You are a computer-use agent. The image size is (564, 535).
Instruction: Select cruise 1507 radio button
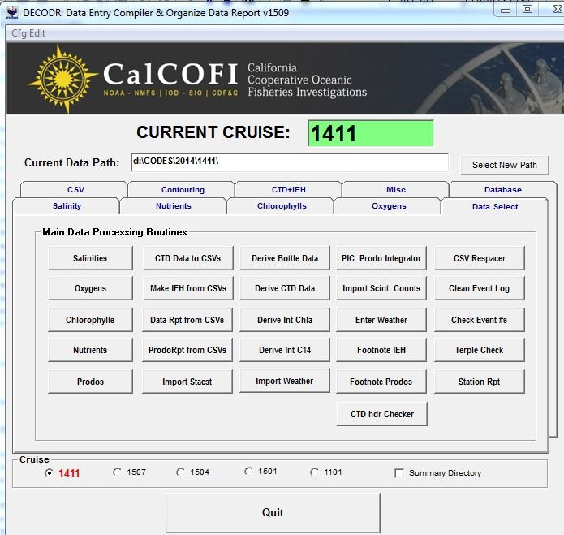pyautogui.click(x=117, y=472)
